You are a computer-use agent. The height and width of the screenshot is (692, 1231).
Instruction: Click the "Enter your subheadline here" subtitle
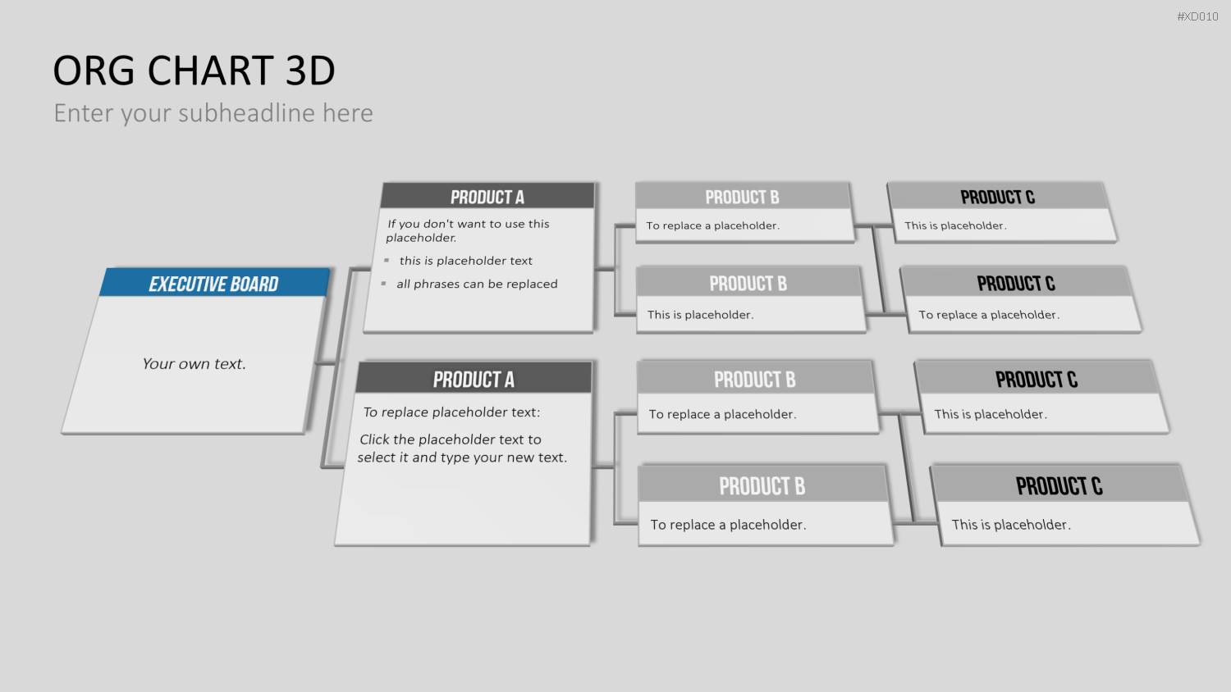pyautogui.click(x=213, y=113)
